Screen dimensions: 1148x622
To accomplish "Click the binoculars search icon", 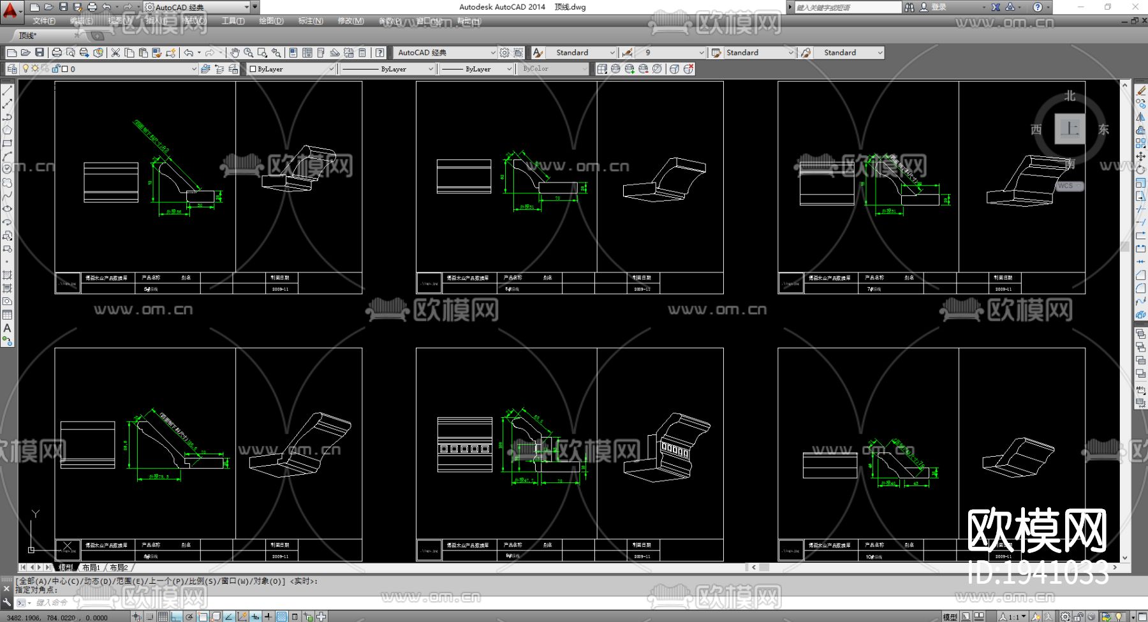I will coord(909,7).
